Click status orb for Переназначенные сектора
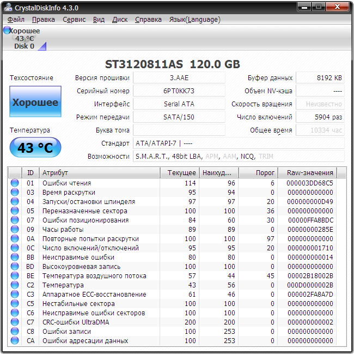The width and height of the screenshot is (354, 354). (x=15, y=211)
